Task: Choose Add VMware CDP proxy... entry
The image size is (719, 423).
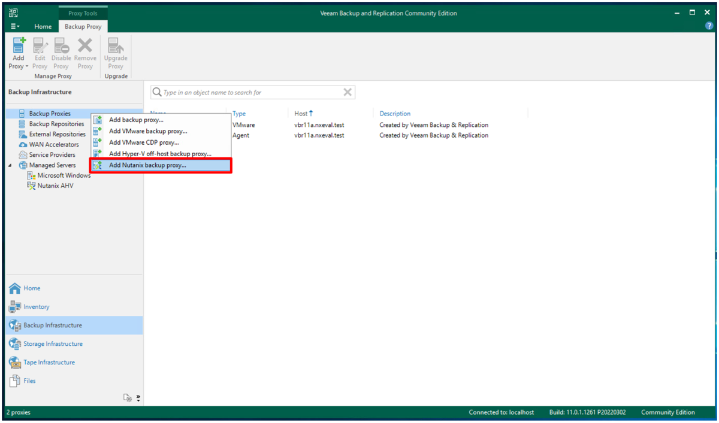Action: coord(161,142)
